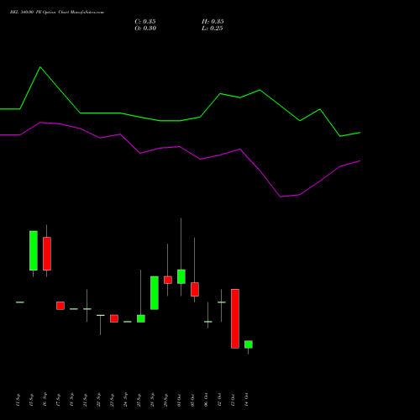Click the 21 Sep date label

pos(85,400)
